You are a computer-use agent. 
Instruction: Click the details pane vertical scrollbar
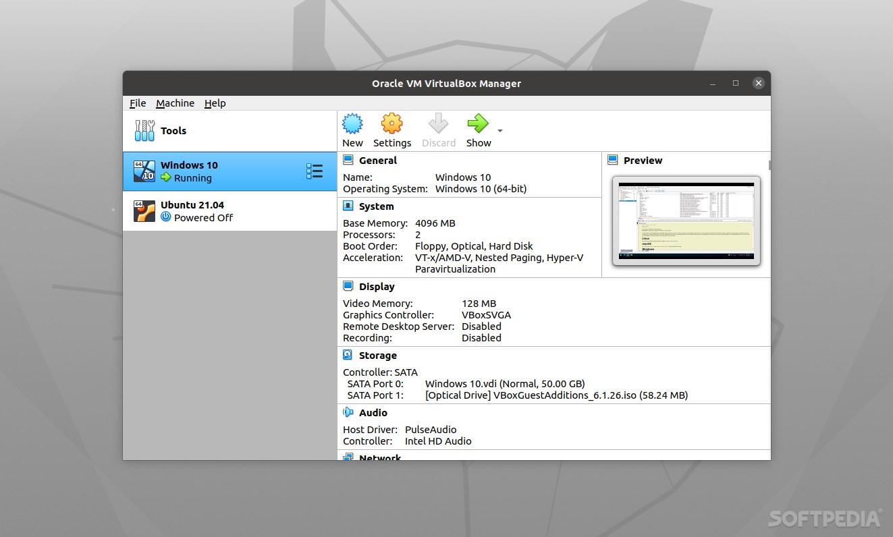coord(769,165)
